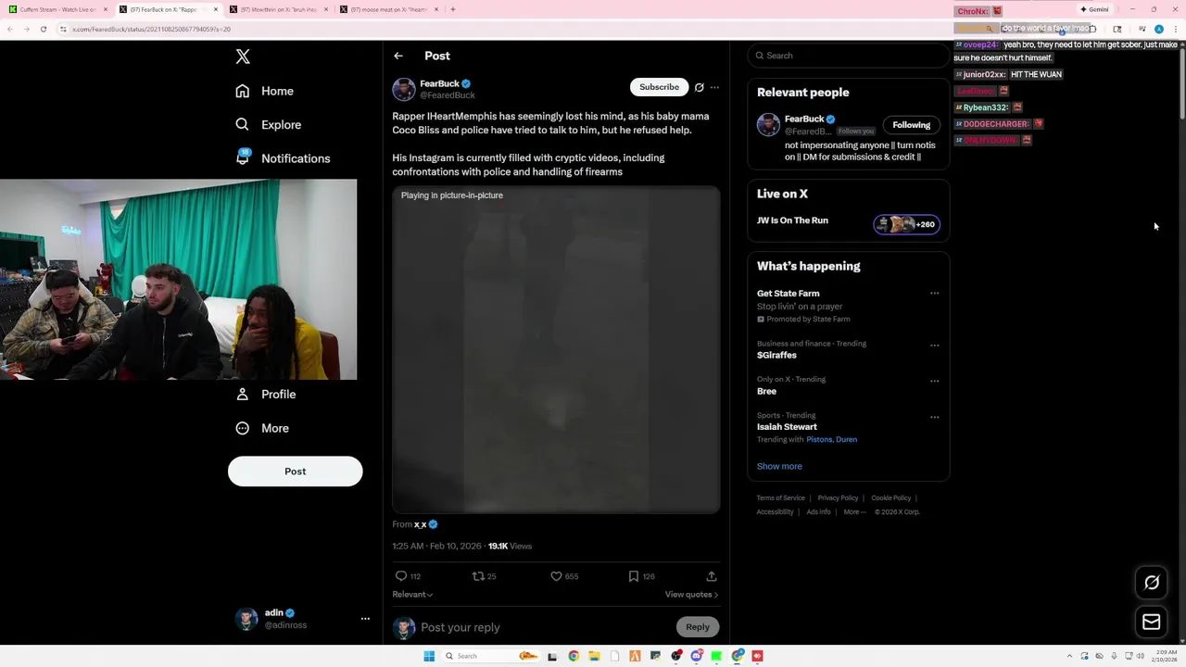1186x667 pixels.
Task: Open Chrome profile avatar A
Action: click(x=1159, y=29)
